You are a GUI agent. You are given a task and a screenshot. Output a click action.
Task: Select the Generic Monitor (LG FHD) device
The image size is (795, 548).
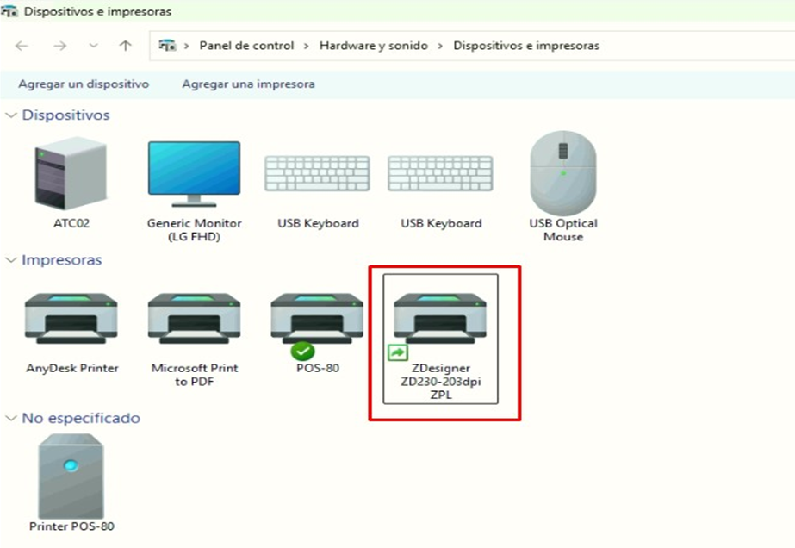(x=194, y=175)
